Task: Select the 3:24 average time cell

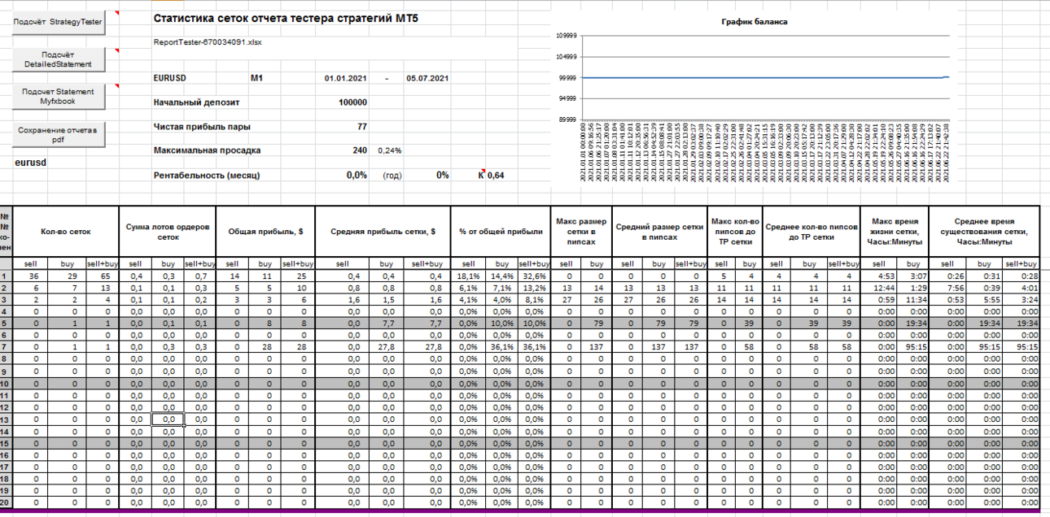Action: tap(1021, 298)
